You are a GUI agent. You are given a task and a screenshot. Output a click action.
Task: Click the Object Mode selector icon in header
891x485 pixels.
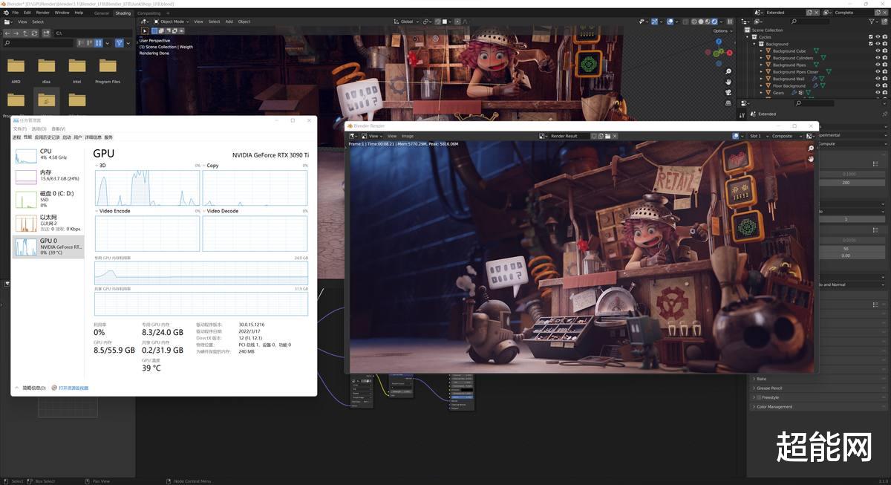(158, 21)
